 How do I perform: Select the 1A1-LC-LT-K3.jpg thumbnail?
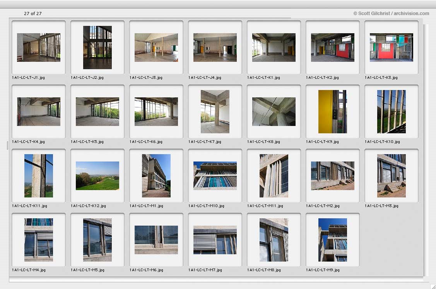(x=392, y=48)
